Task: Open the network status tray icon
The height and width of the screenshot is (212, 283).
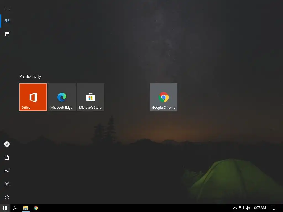Action: [242, 208]
